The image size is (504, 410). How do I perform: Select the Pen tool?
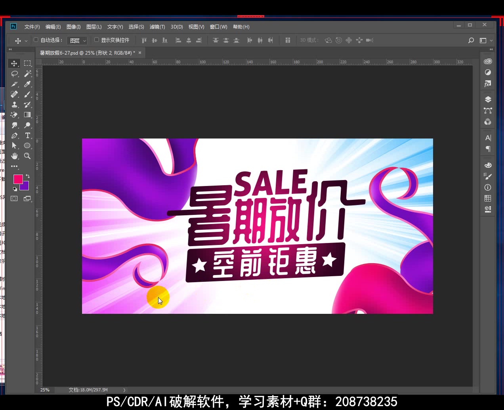tap(15, 136)
